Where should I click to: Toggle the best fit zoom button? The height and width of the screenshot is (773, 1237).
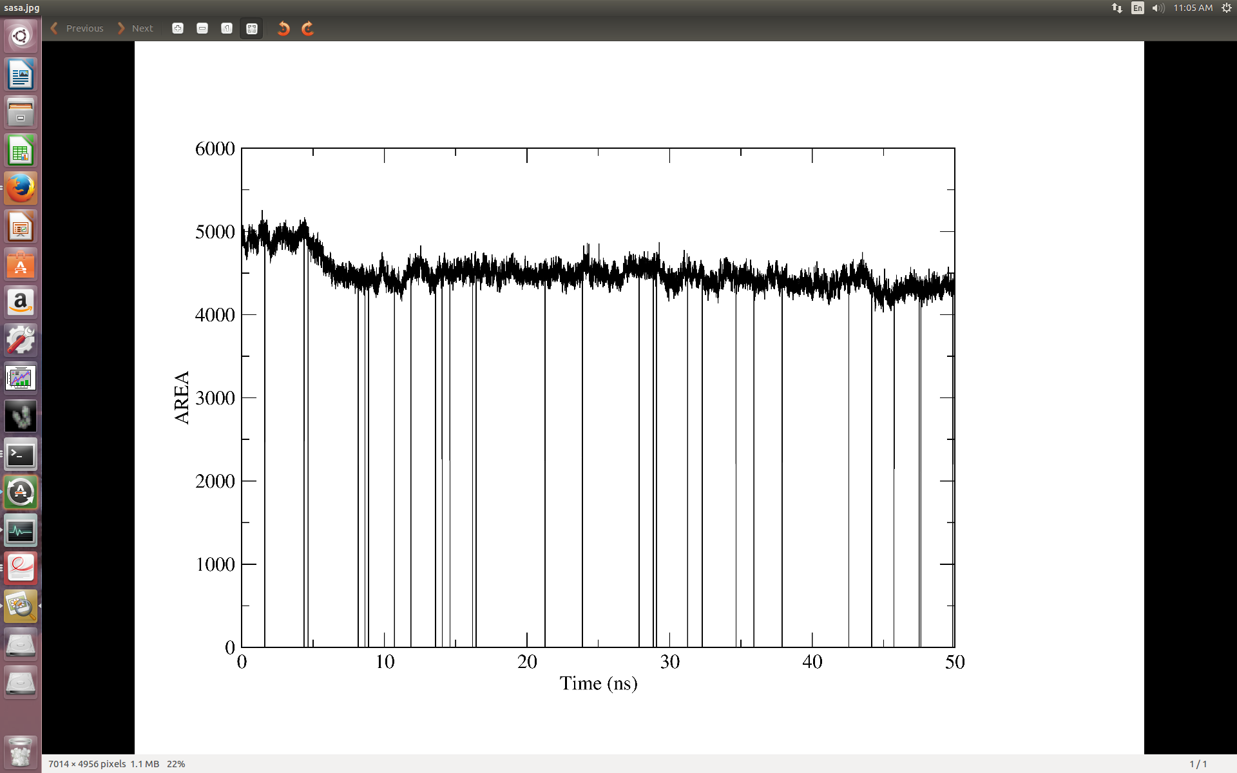[251, 28]
